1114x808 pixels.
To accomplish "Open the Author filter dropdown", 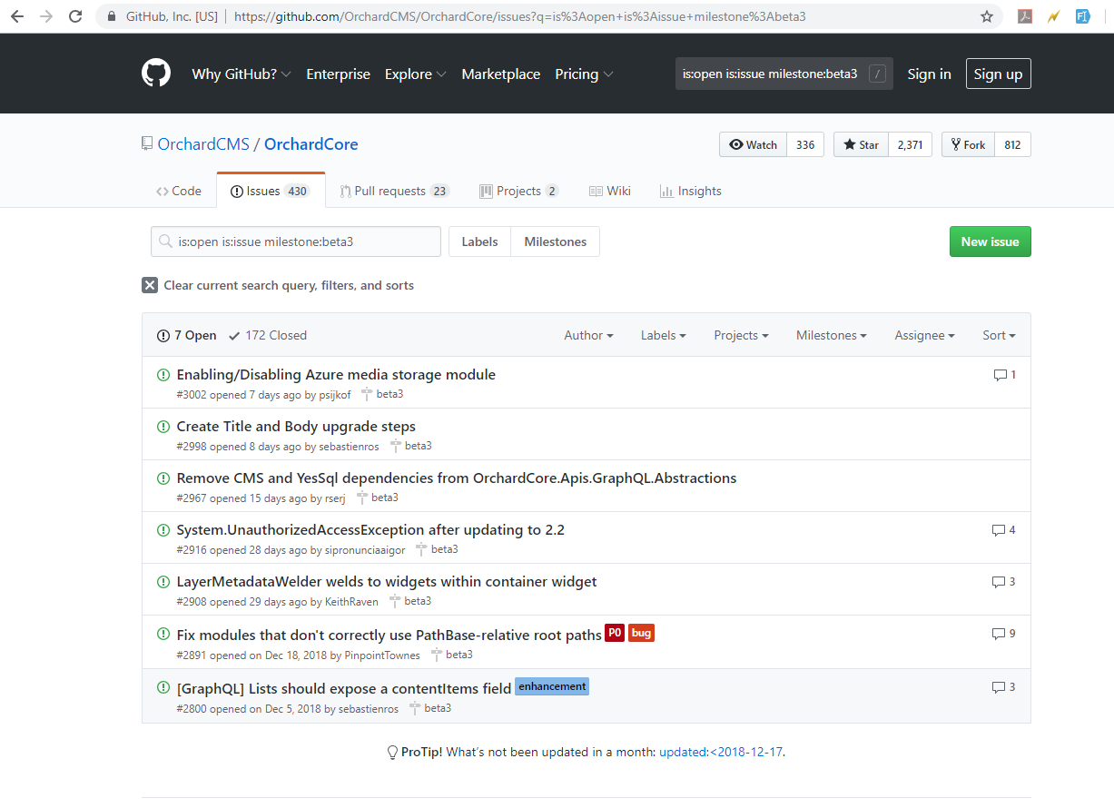I will pyautogui.click(x=588, y=335).
